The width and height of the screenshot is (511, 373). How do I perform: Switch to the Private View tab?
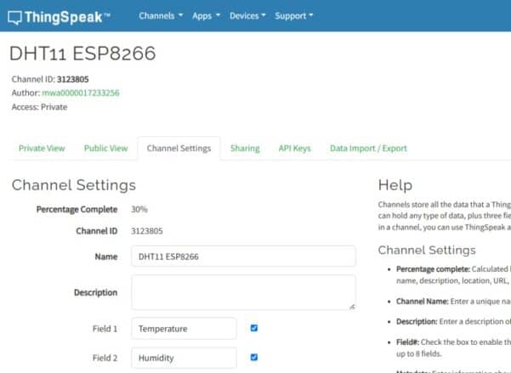point(42,148)
